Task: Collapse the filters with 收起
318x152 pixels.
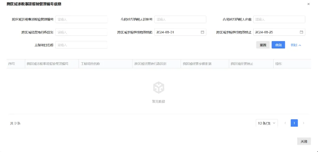Action: click(x=296, y=45)
